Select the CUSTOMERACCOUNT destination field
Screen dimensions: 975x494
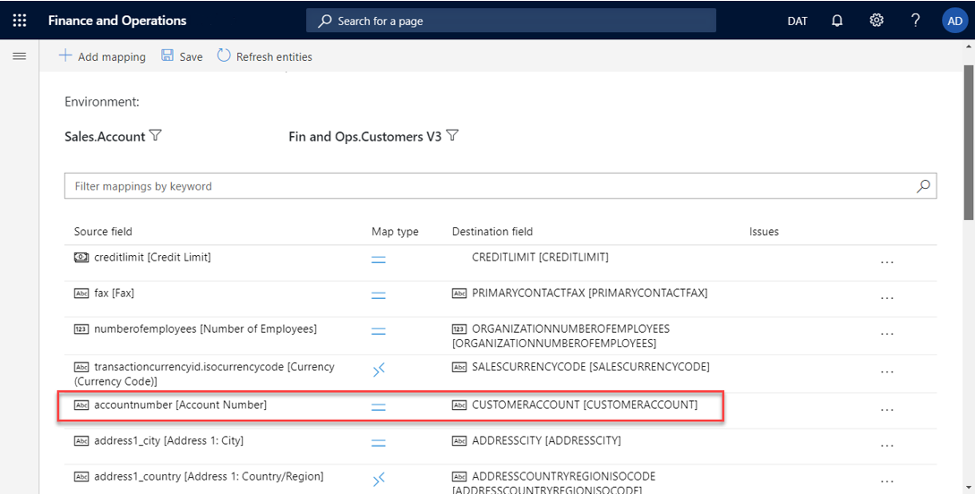tap(585, 405)
